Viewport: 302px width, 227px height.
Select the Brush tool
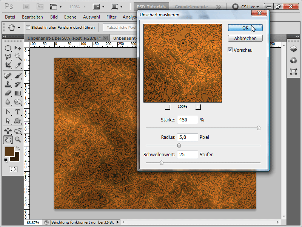[x=18, y=76]
